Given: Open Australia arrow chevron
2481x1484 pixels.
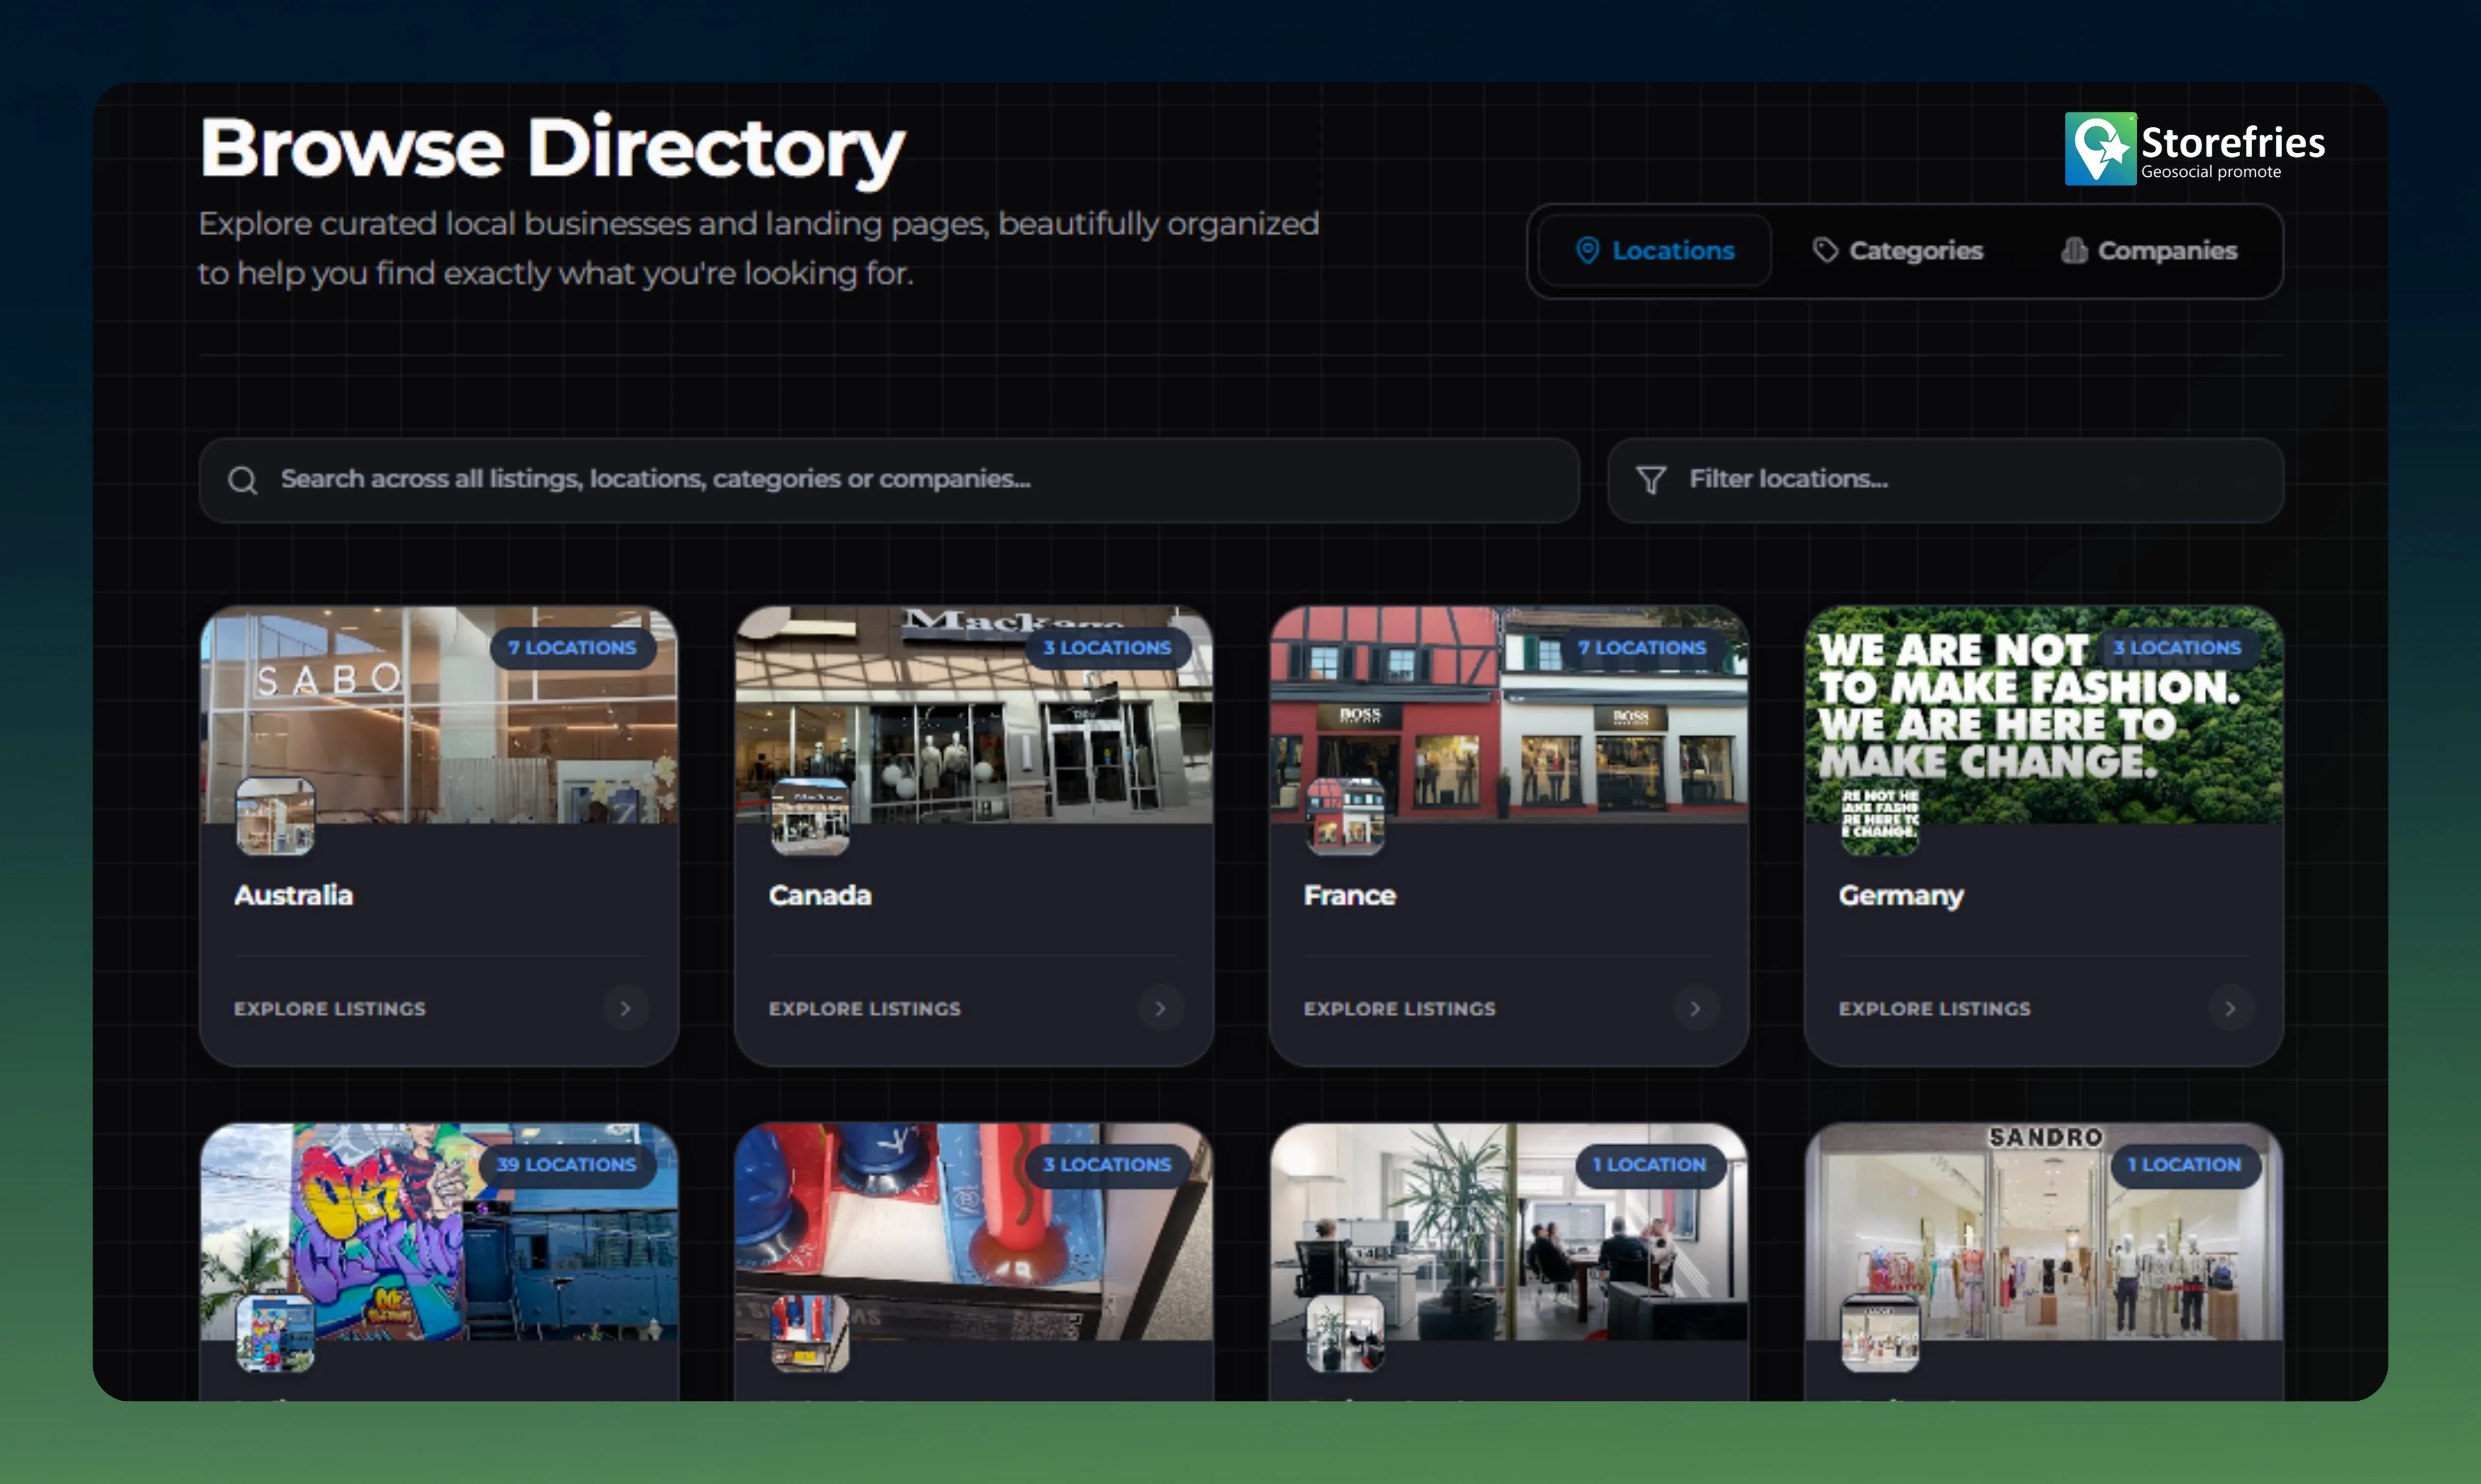Looking at the screenshot, I should click(625, 1008).
